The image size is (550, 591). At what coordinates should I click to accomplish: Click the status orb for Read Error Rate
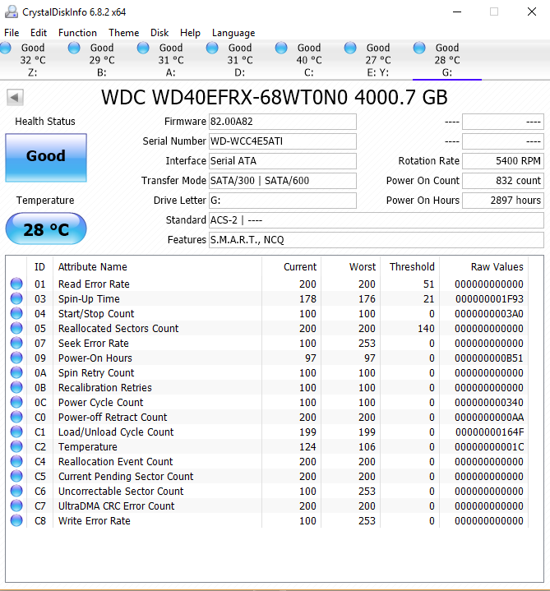pos(16,284)
